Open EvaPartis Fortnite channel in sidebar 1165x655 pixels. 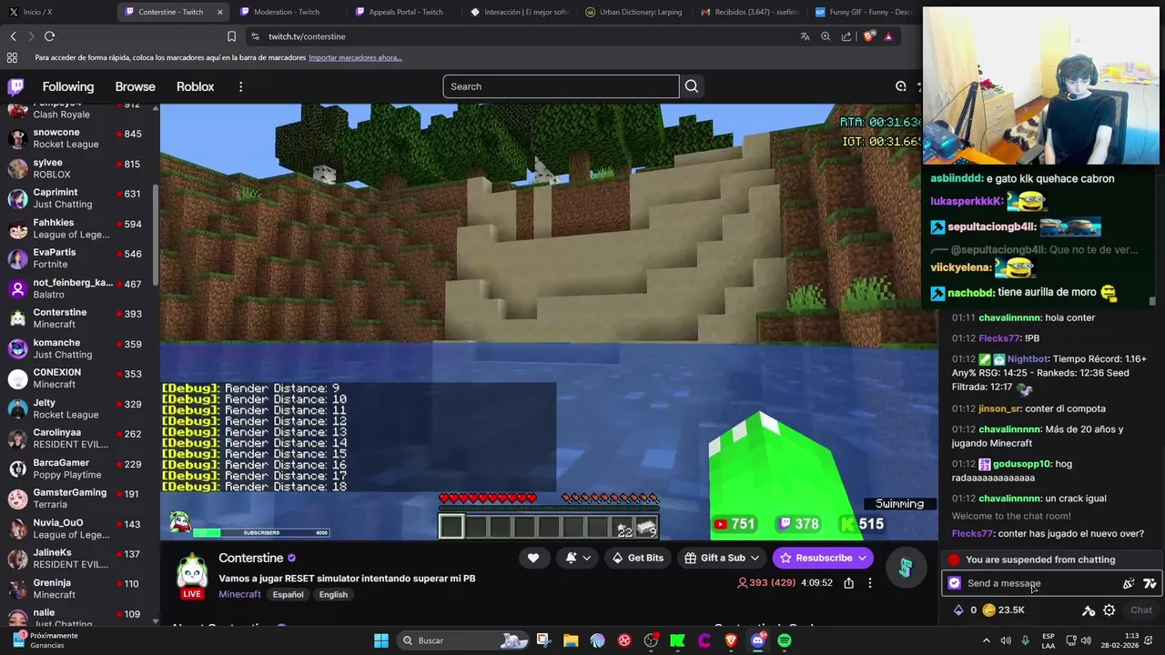point(80,258)
